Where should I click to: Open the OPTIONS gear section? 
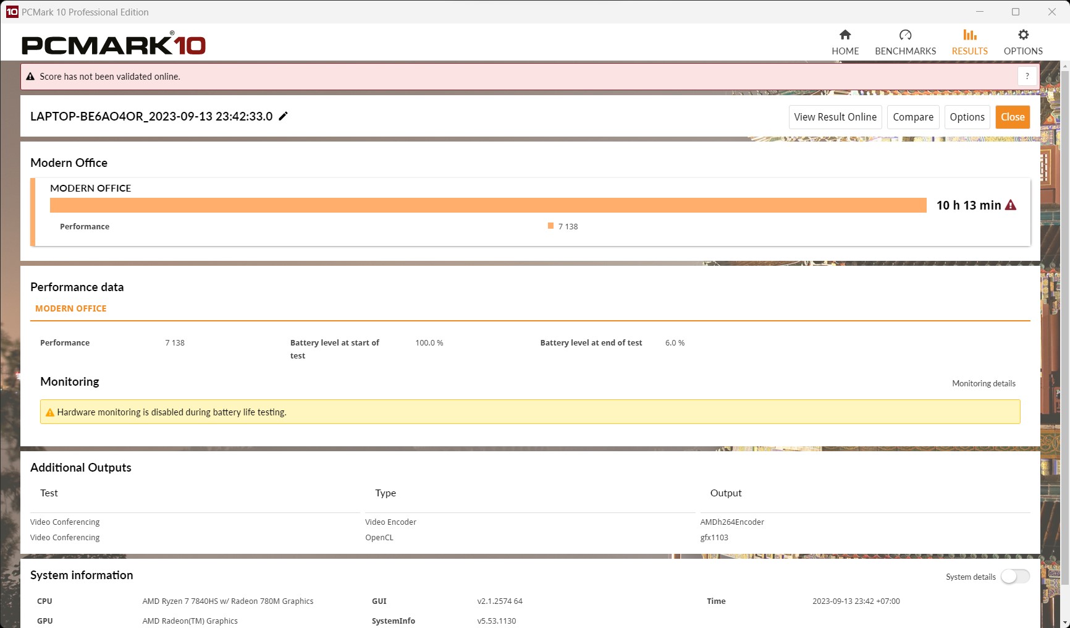coord(1023,42)
